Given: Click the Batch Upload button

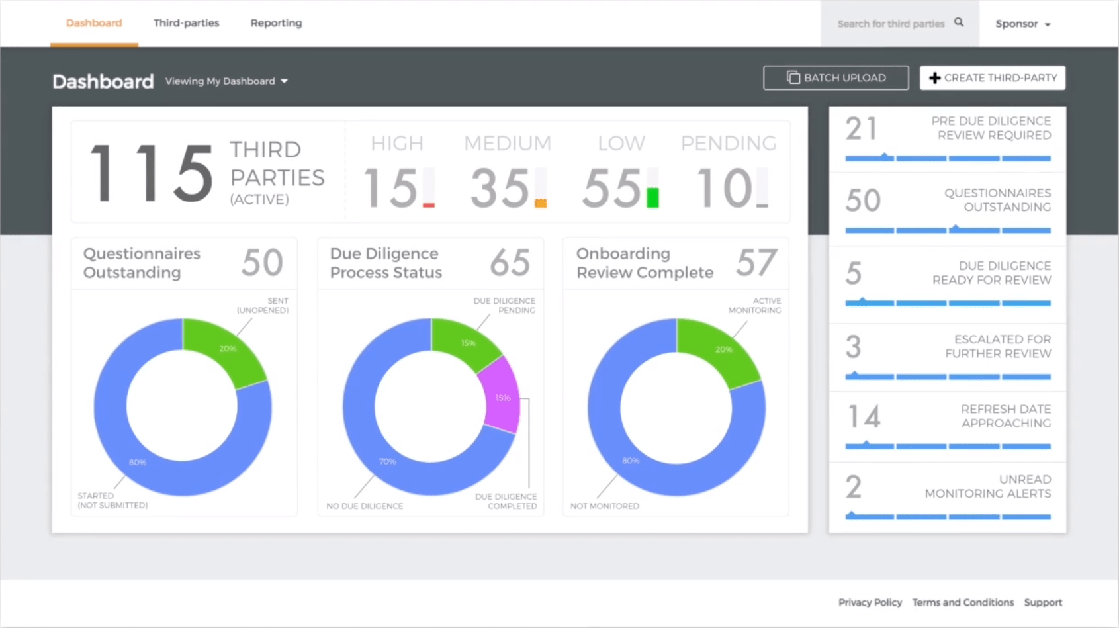Looking at the screenshot, I should point(836,77).
